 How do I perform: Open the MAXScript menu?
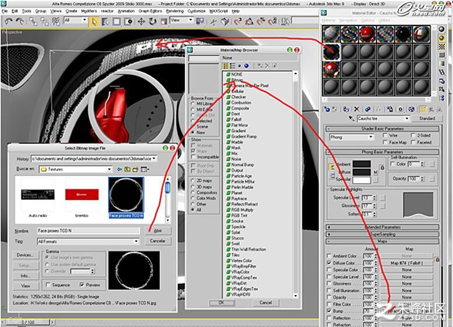pyautogui.click(x=219, y=11)
